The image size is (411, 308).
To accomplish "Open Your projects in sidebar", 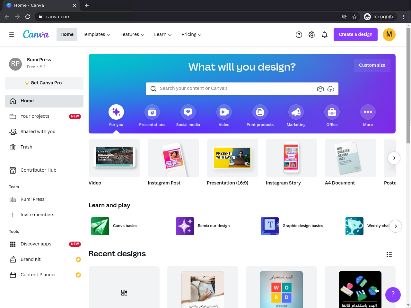I will pyautogui.click(x=44, y=116).
